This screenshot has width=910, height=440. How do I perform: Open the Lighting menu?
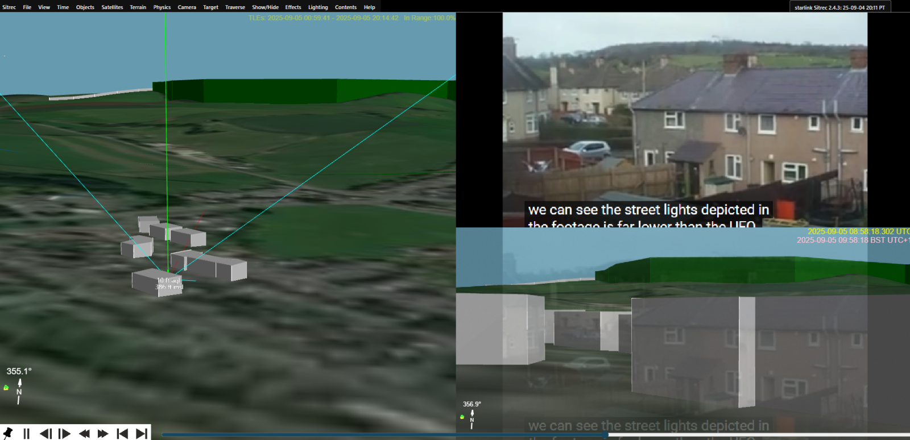[x=318, y=7]
